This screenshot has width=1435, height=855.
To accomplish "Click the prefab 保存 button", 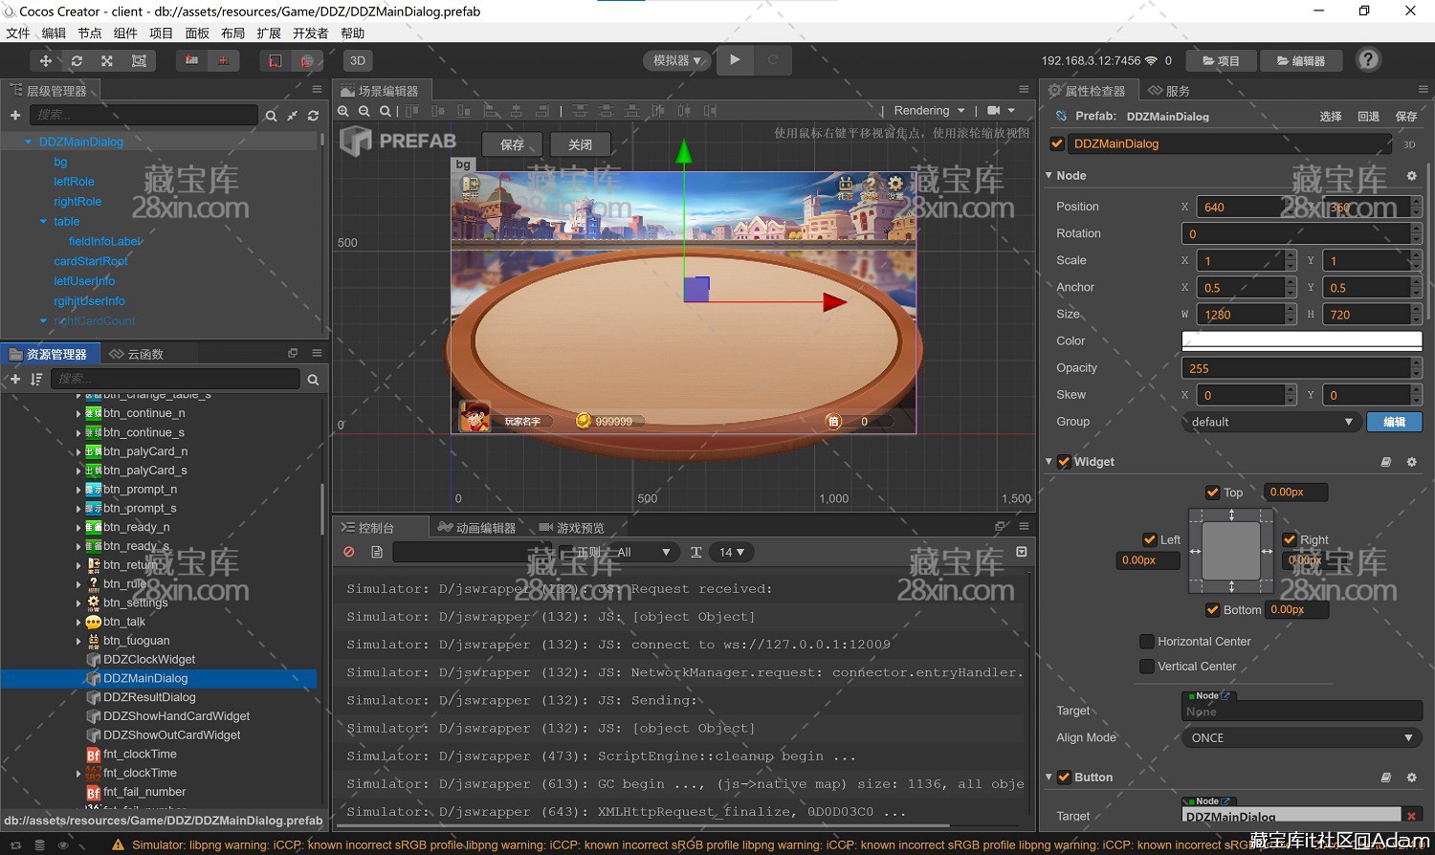I will [x=513, y=144].
